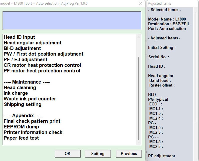This screenshot has height=161, width=199.
Task: Select Head ID input from the list
Action: [19, 37]
